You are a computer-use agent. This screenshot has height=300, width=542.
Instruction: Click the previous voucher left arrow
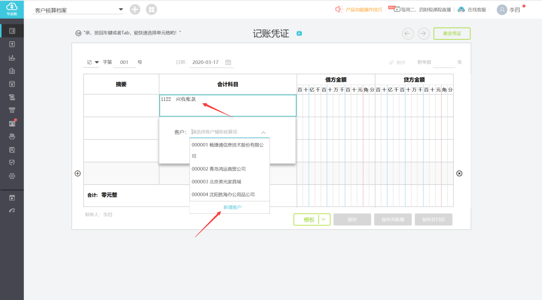[408, 34]
